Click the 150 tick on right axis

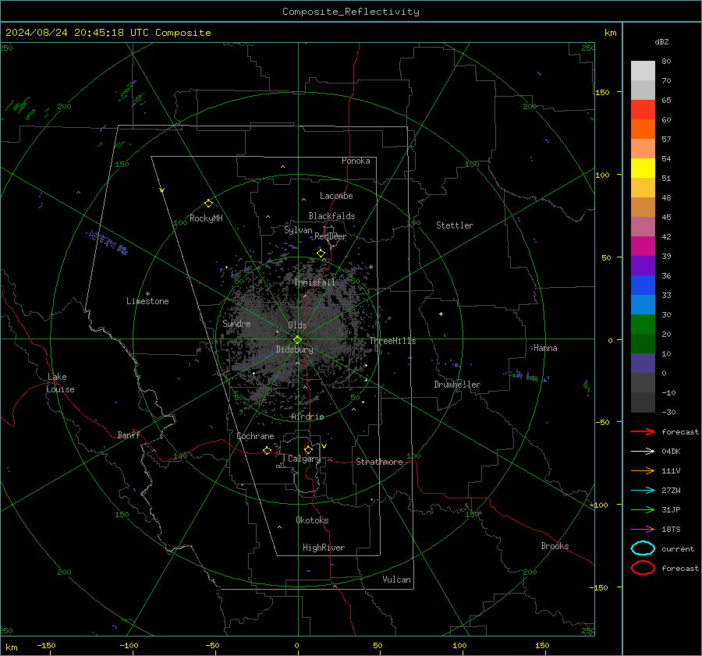tap(602, 92)
